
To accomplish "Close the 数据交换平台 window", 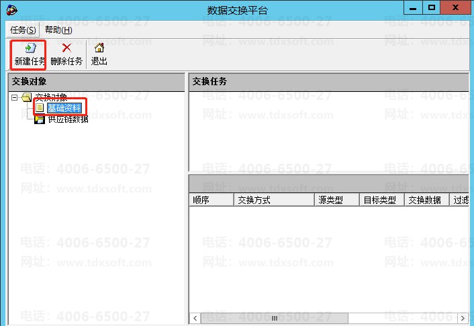I will [455, 7].
